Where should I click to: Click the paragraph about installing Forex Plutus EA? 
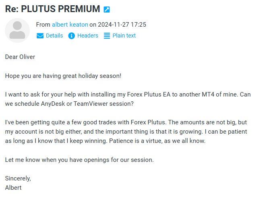pos(128,99)
